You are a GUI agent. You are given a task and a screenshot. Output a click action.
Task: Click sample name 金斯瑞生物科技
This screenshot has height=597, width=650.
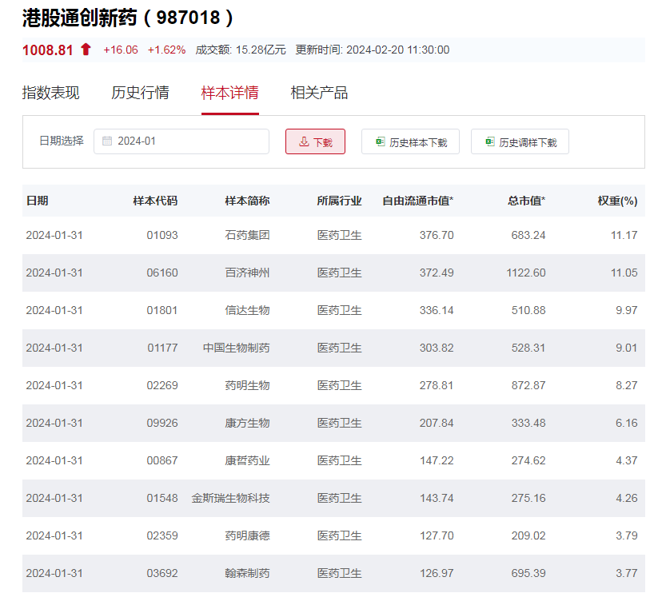pos(230,498)
